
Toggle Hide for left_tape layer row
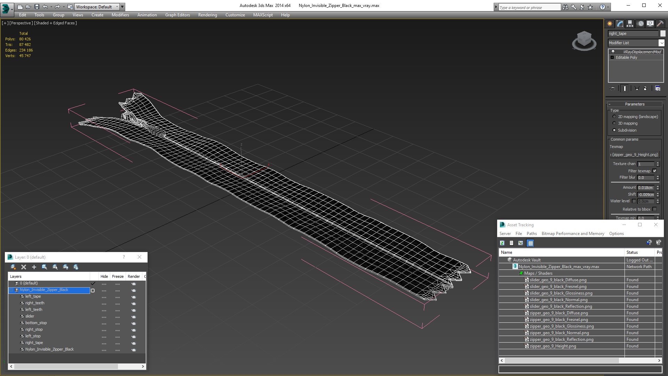click(x=104, y=297)
